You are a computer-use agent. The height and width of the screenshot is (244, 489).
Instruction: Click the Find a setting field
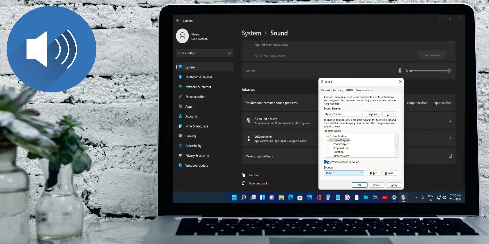(x=205, y=53)
